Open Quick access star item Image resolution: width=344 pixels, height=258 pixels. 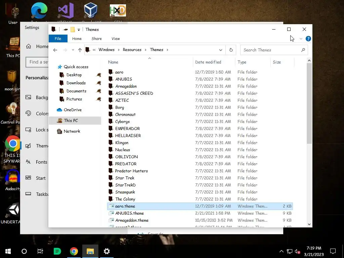click(x=73, y=67)
